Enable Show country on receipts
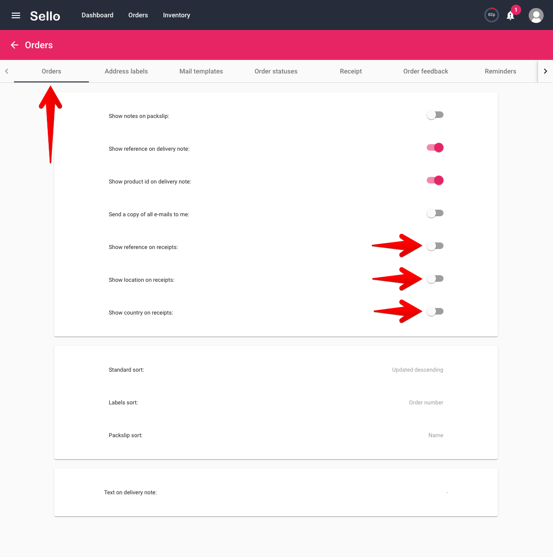Viewport: 553px width, 557px height. [x=435, y=312]
